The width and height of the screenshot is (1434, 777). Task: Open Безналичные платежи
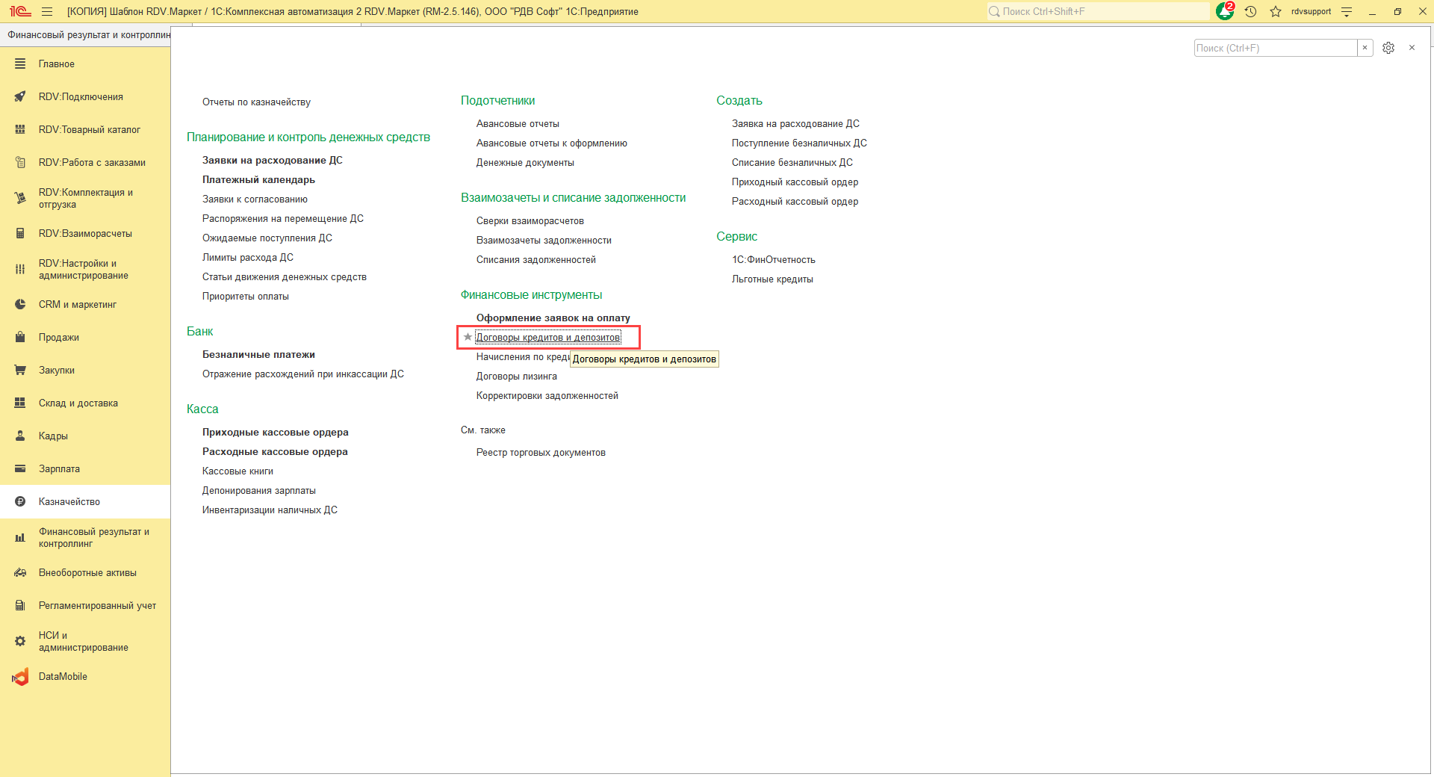258,355
